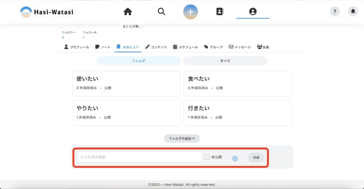Screen dimensions: 364x189
Task: Select the スケジュール tab
Action: pos(185,47)
